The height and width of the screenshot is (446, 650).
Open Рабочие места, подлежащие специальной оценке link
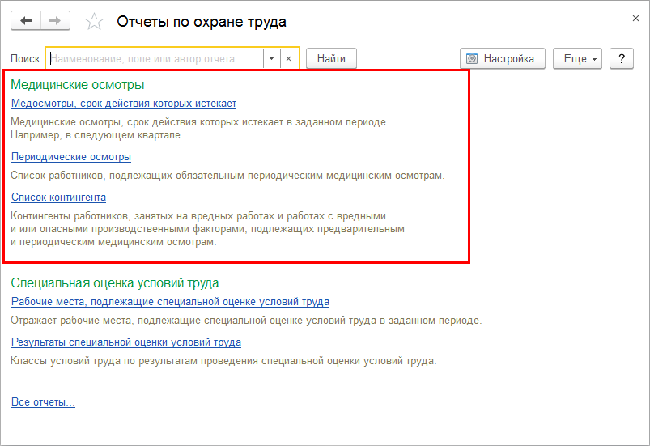170,302
